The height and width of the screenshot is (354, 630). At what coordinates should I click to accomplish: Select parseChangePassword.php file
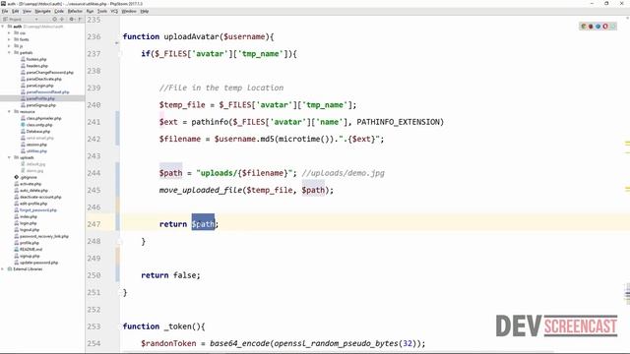(47, 73)
